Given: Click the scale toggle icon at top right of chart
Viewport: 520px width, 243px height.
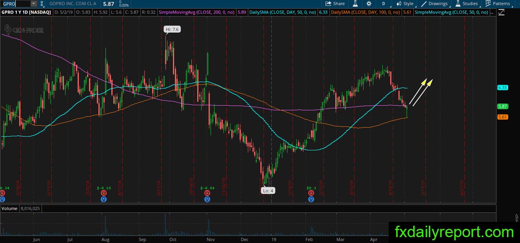Looking at the screenshot, I should click(502, 13).
